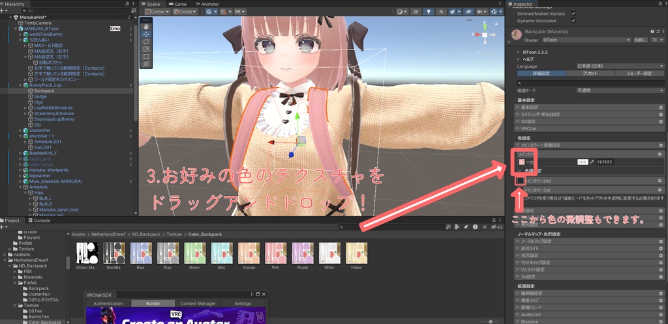This screenshot has height=324, width=668.
Task: Toggle hidden objects visibility icon in Scene
Action: pyautogui.click(x=469, y=12)
